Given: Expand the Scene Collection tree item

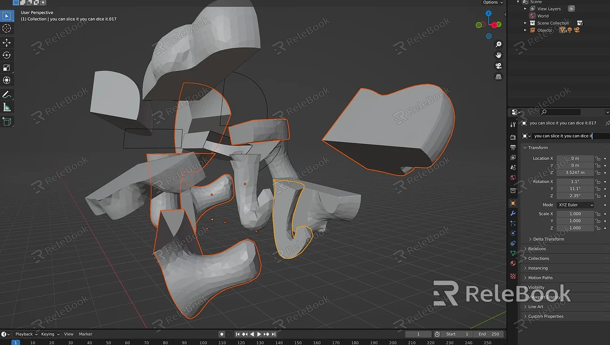Looking at the screenshot, I should [x=525, y=23].
